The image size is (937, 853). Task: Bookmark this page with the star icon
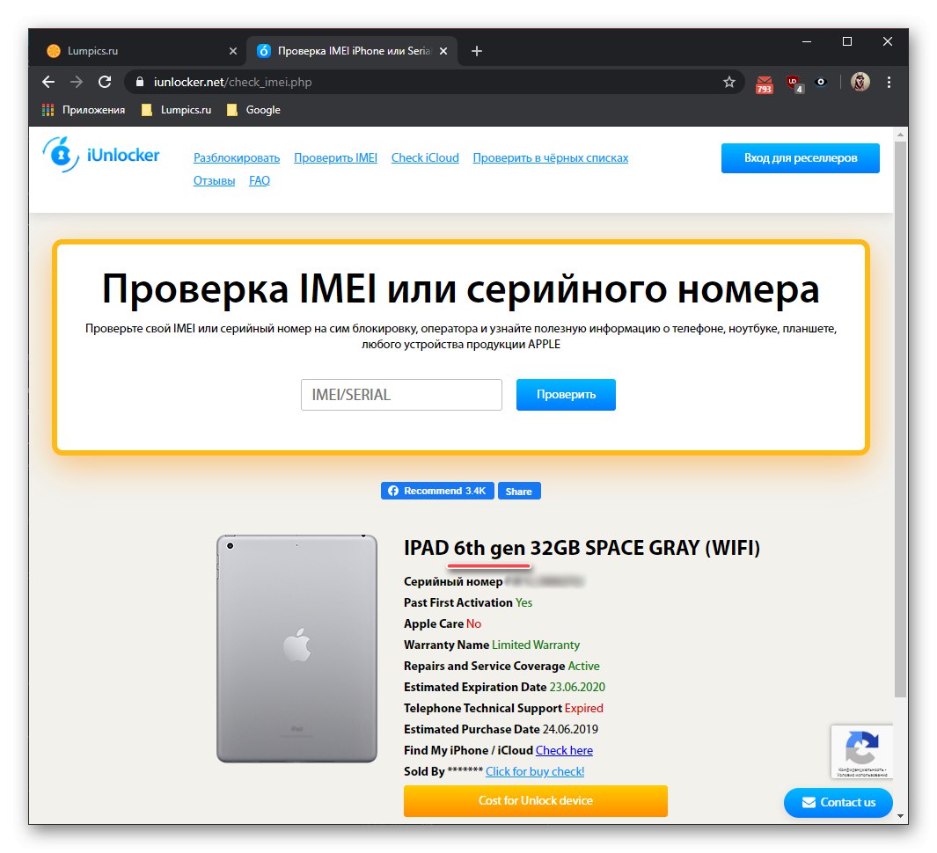pyautogui.click(x=729, y=83)
